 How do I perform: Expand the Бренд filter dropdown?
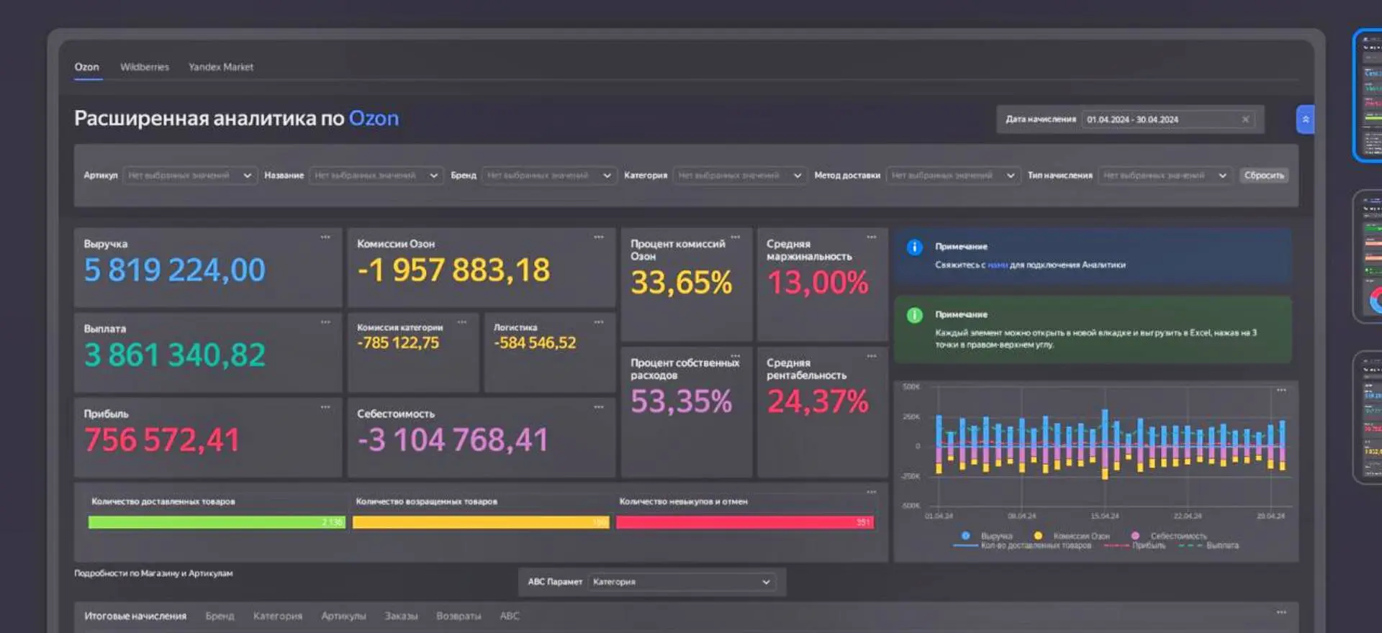548,176
